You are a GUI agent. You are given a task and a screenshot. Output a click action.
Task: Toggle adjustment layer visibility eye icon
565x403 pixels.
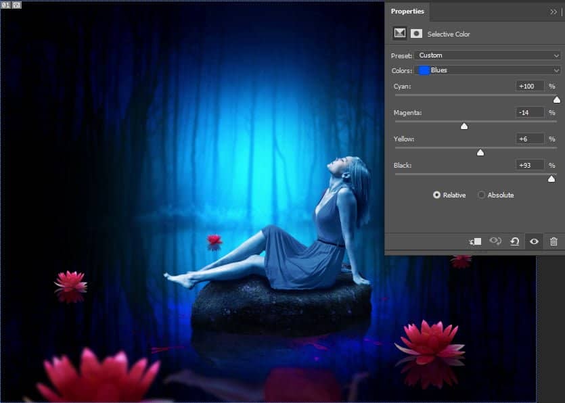coord(534,241)
